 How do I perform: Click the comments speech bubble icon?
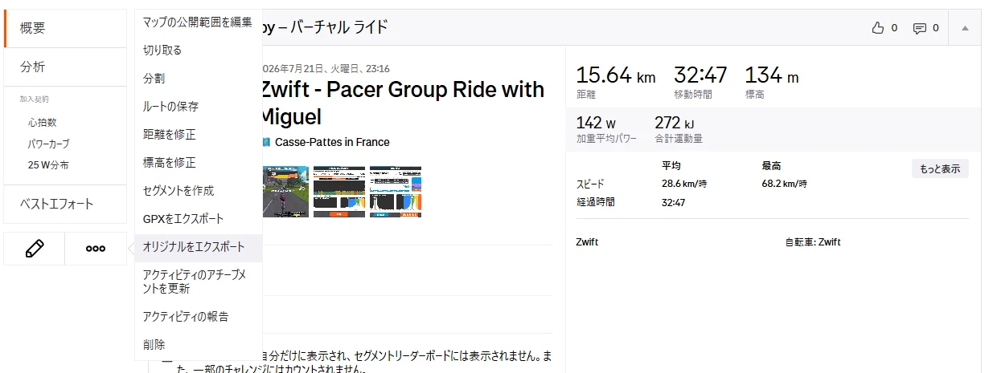click(x=920, y=28)
